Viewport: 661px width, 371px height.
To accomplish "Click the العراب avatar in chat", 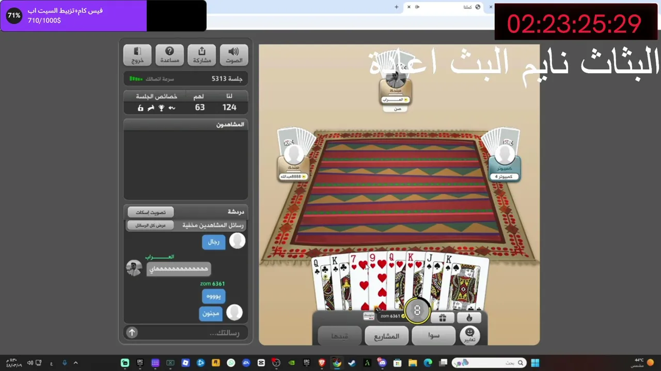I will click(x=134, y=268).
